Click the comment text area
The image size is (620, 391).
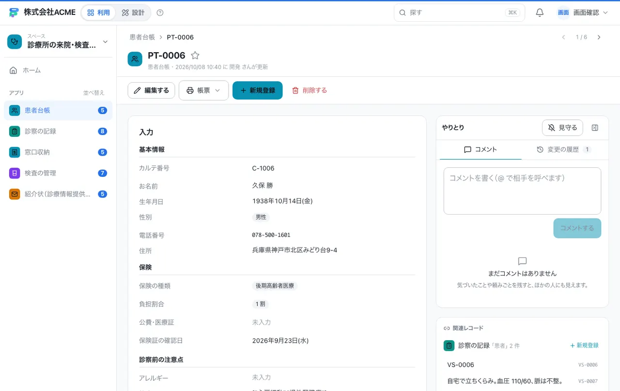[522, 191]
